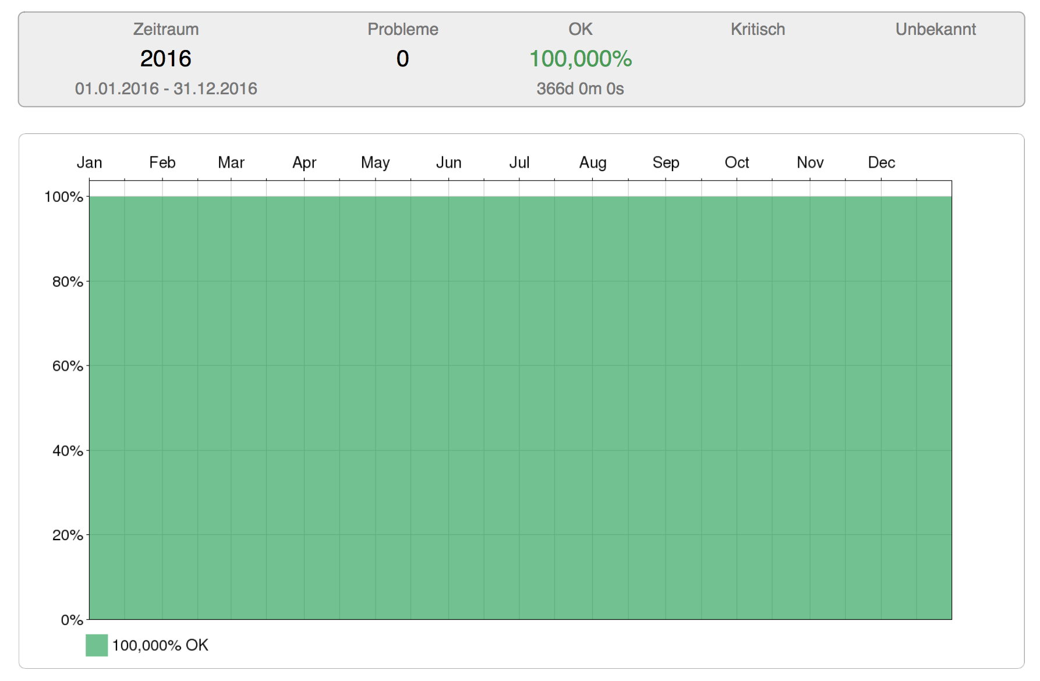Click the 'Feb' month axis label
Image resolution: width=1040 pixels, height=681 pixels.
pyautogui.click(x=162, y=162)
